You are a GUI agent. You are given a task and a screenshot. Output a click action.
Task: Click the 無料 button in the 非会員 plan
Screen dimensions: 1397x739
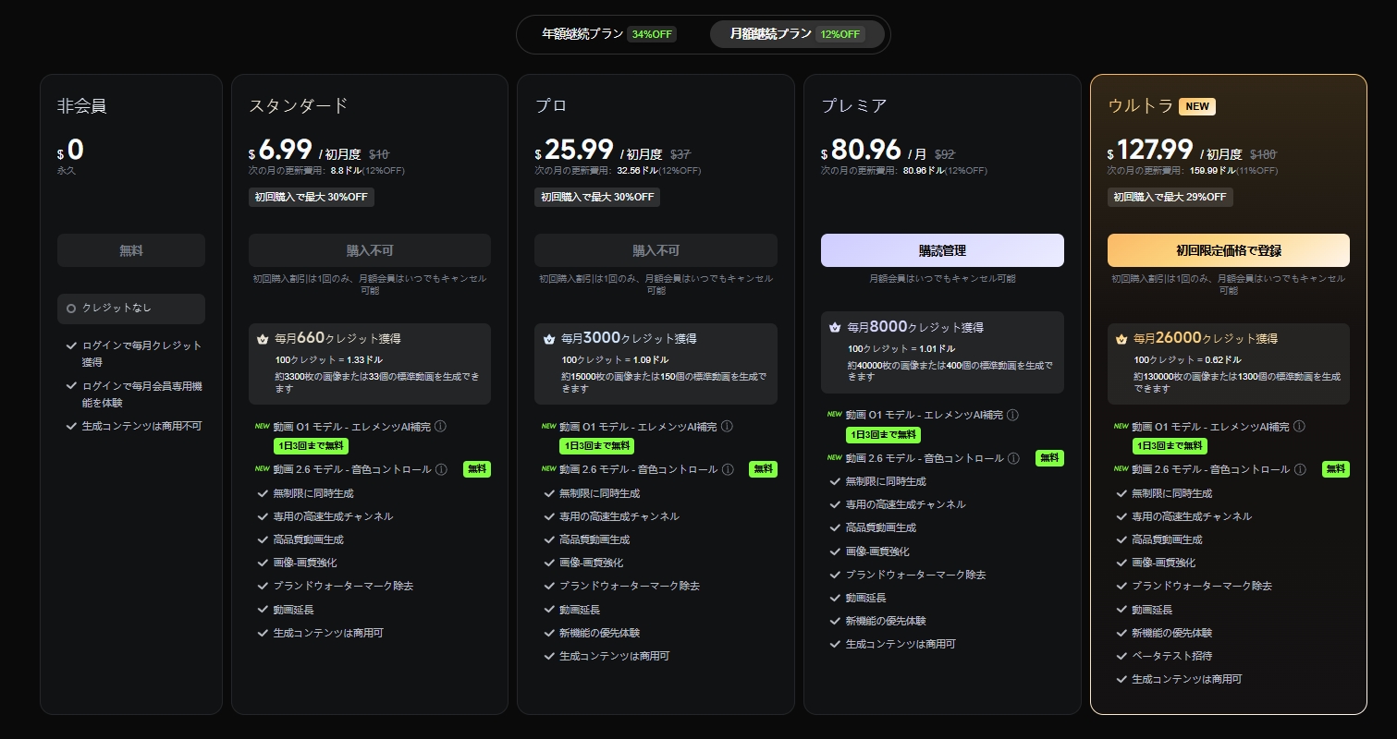click(x=131, y=250)
